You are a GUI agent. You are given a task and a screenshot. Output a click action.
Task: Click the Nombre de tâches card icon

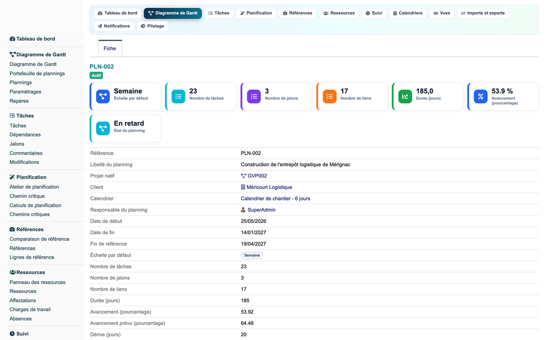178,97
